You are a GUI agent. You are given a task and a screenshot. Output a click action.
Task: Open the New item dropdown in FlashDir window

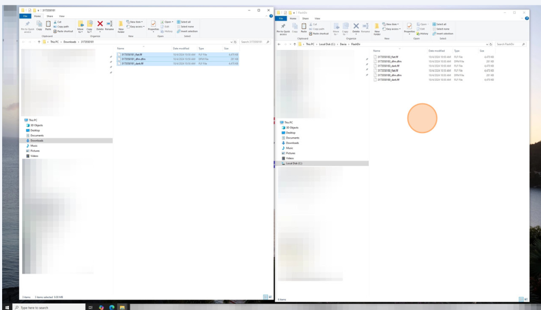click(x=392, y=24)
